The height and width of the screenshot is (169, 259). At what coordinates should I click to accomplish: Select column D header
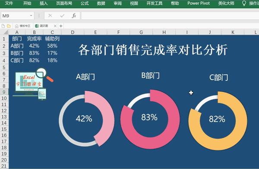click(73, 32)
